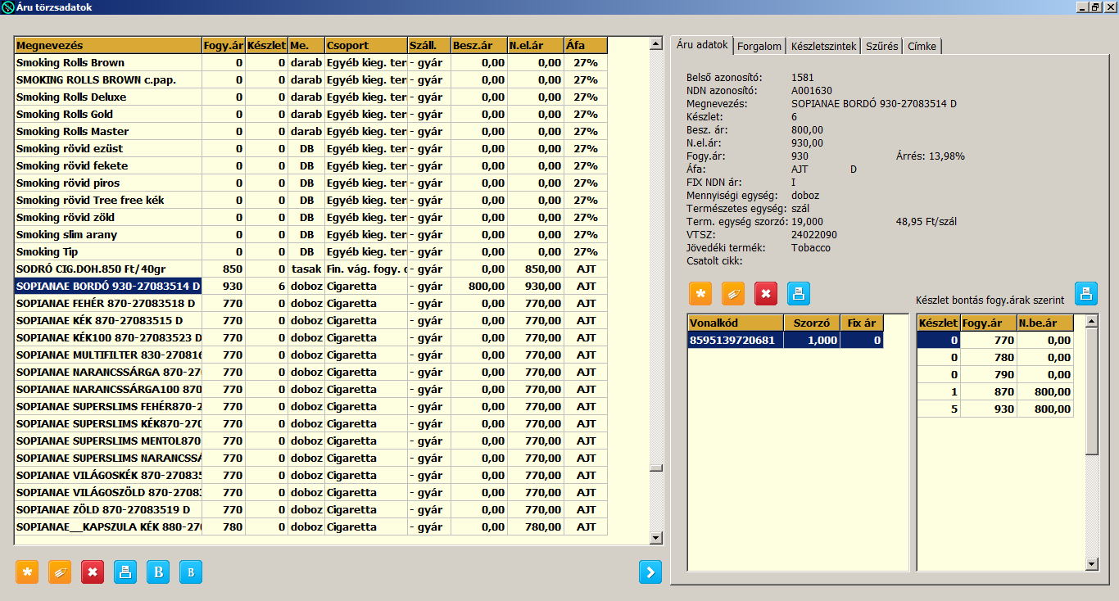
Task: Click the 870 price row in the breakdown table
Action: (x=995, y=392)
